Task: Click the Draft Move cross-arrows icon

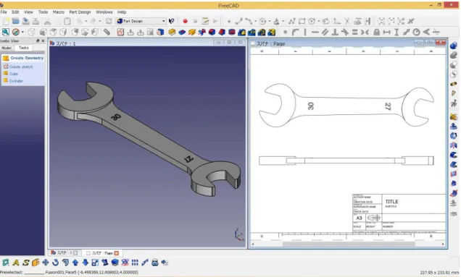Action: [x=46, y=263]
